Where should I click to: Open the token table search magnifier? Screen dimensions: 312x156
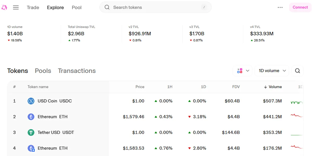tap(297, 71)
